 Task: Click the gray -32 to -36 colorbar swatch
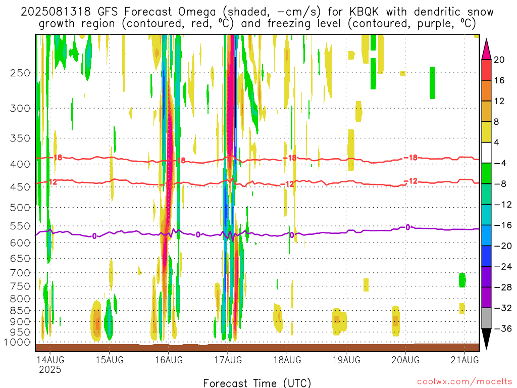pos(486,318)
